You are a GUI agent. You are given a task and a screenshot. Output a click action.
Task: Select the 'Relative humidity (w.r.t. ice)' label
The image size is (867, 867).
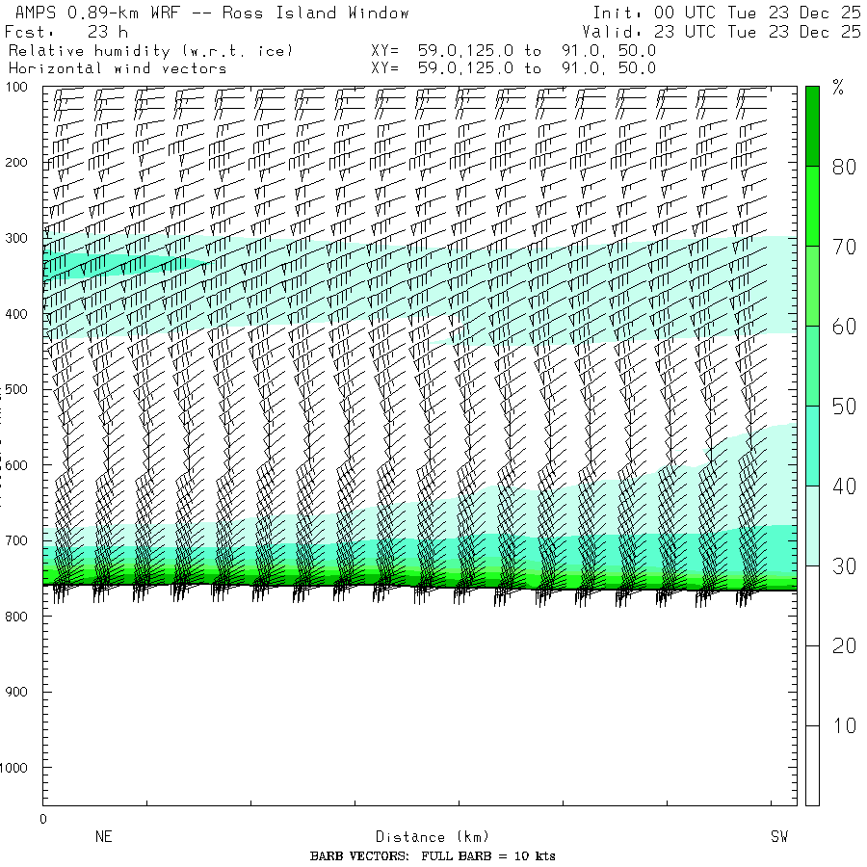(150, 50)
